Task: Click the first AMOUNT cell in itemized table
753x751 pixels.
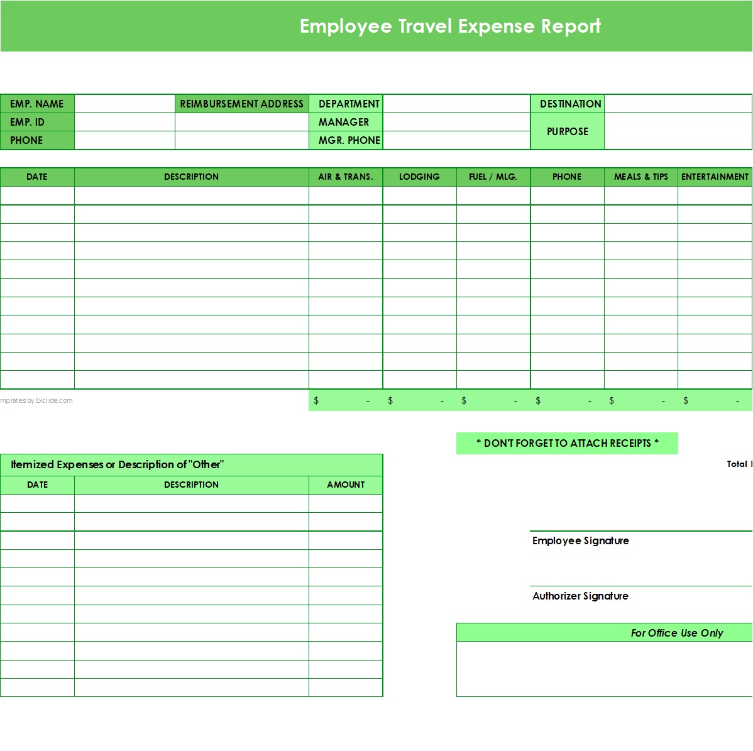Action: point(346,503)
